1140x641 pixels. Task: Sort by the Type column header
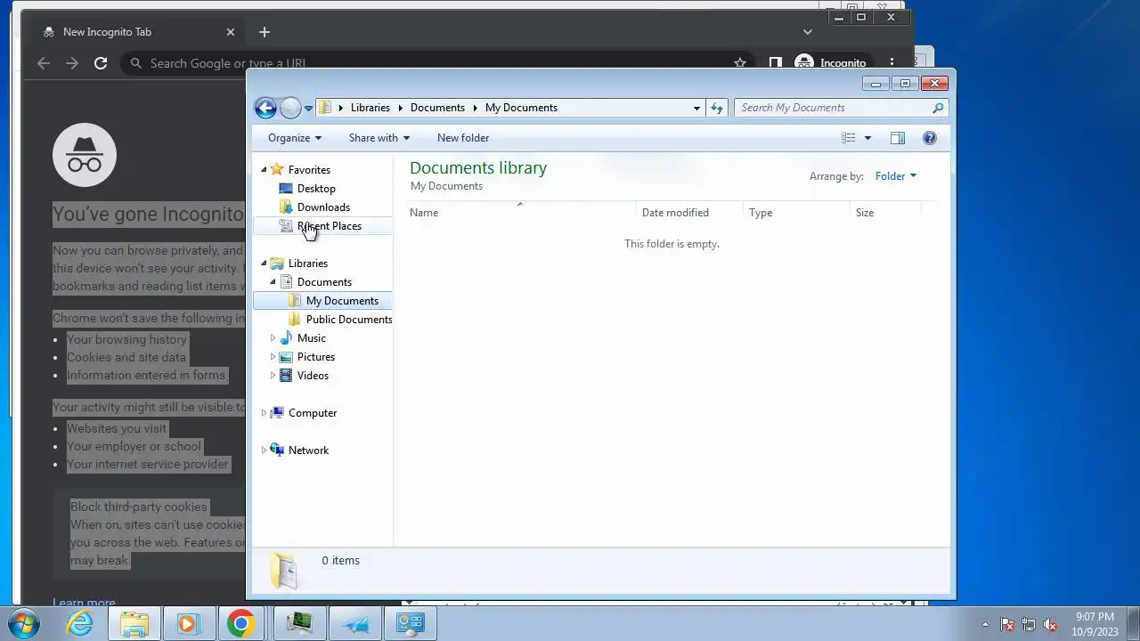797,213
